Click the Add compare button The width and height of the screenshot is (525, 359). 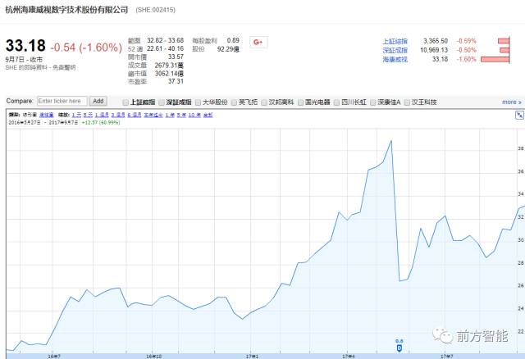98,101
